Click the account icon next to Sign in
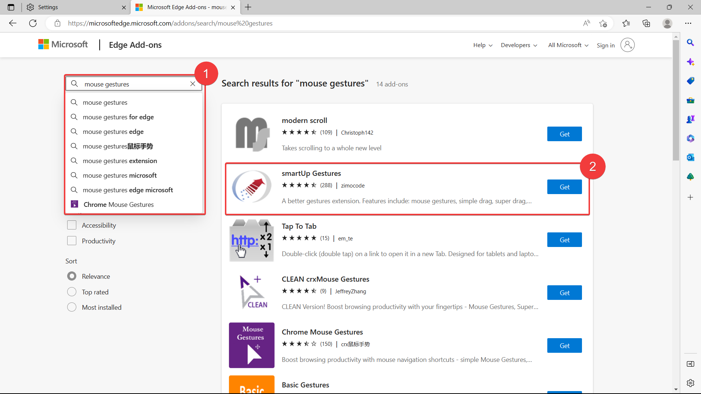Screen dimensions: 701x394 pos(627,45)
